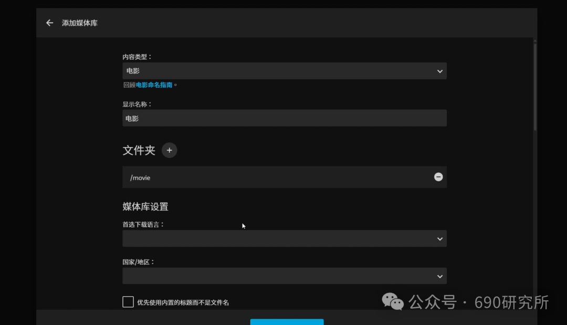Image resolution: width=567 pixels, height=325 pixels.
Task: Click the 添加媒体库 dialog title
Action: tap(80, 23)
